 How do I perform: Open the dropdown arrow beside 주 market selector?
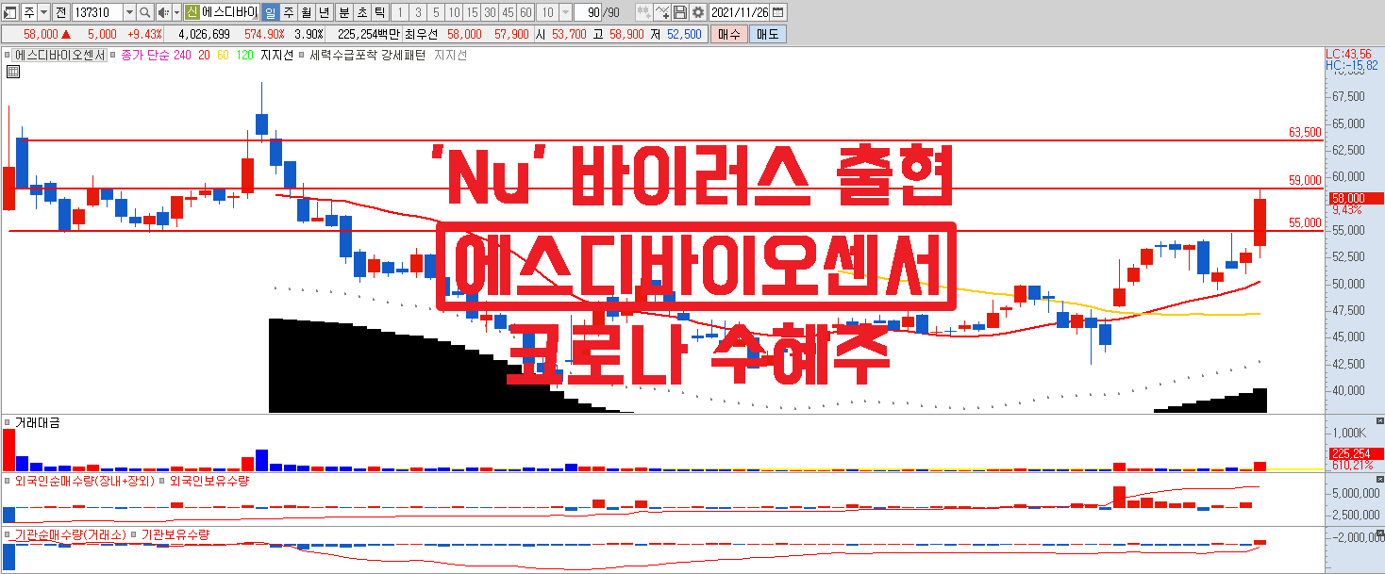[44, 12]
